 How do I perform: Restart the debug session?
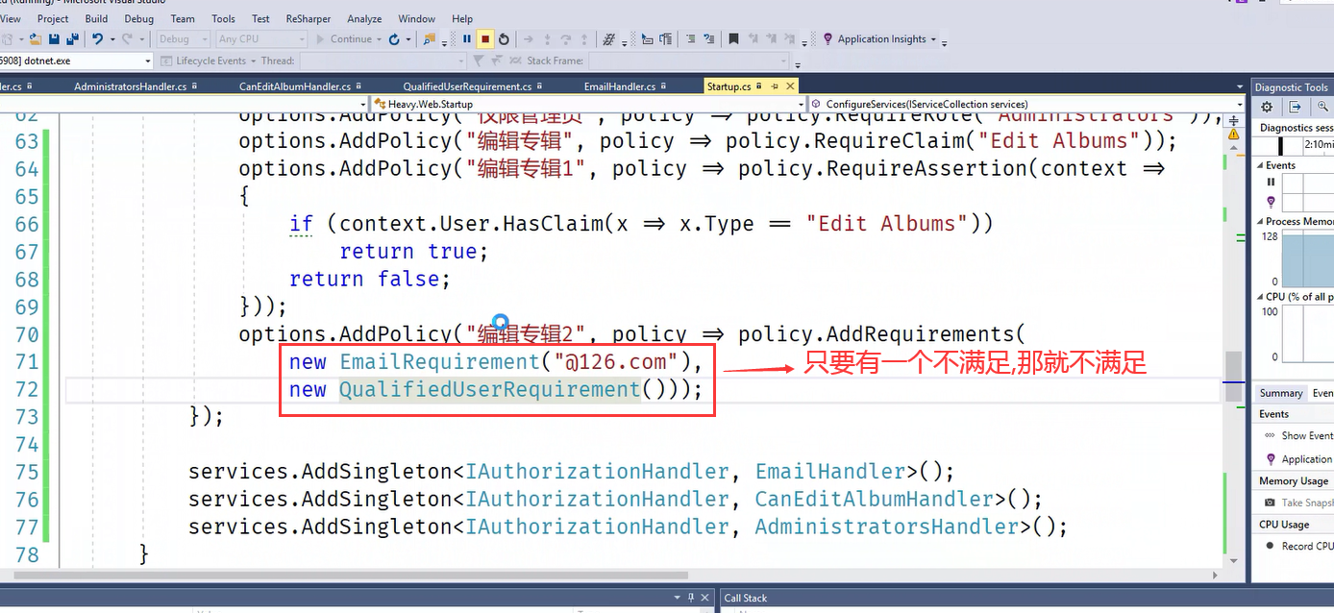click(505, 39)
